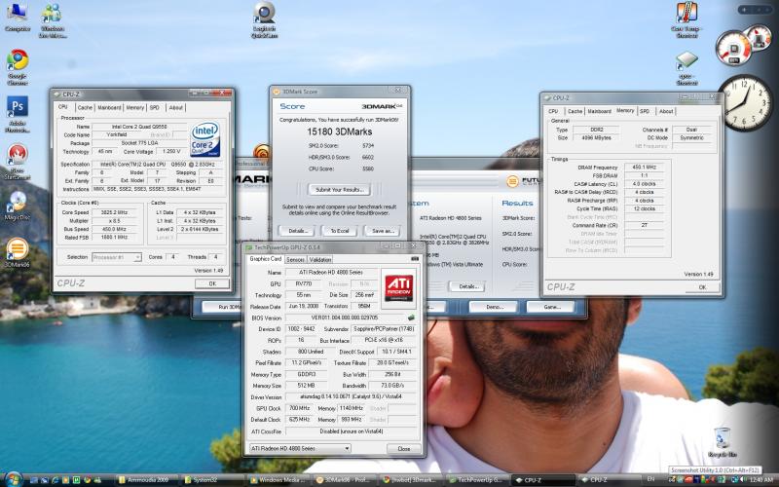Click the Close button in GPU-Z
This screenshot has width=779, height=487.
(404, 448)
